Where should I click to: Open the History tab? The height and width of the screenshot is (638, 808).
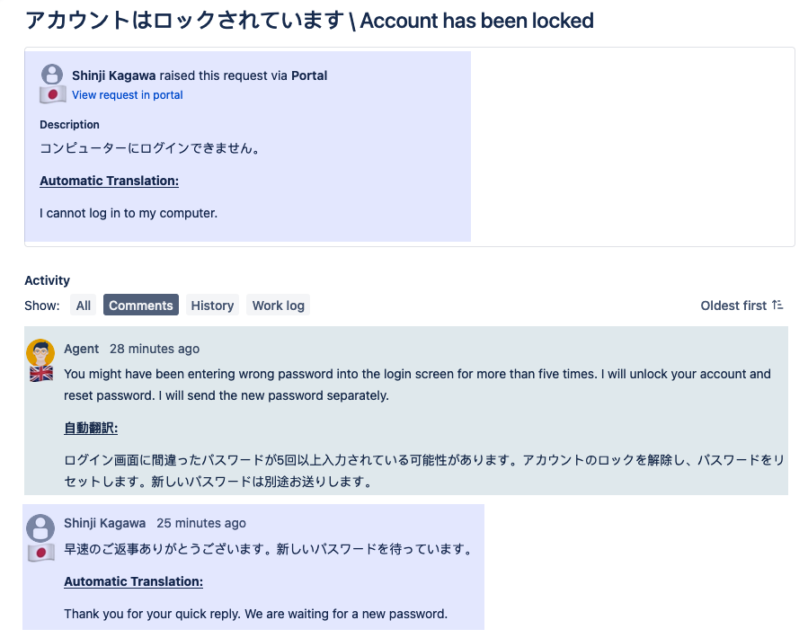click(x=211, y=305)
